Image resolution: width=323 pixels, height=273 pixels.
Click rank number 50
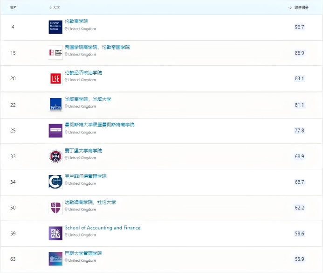click(13, 208)
